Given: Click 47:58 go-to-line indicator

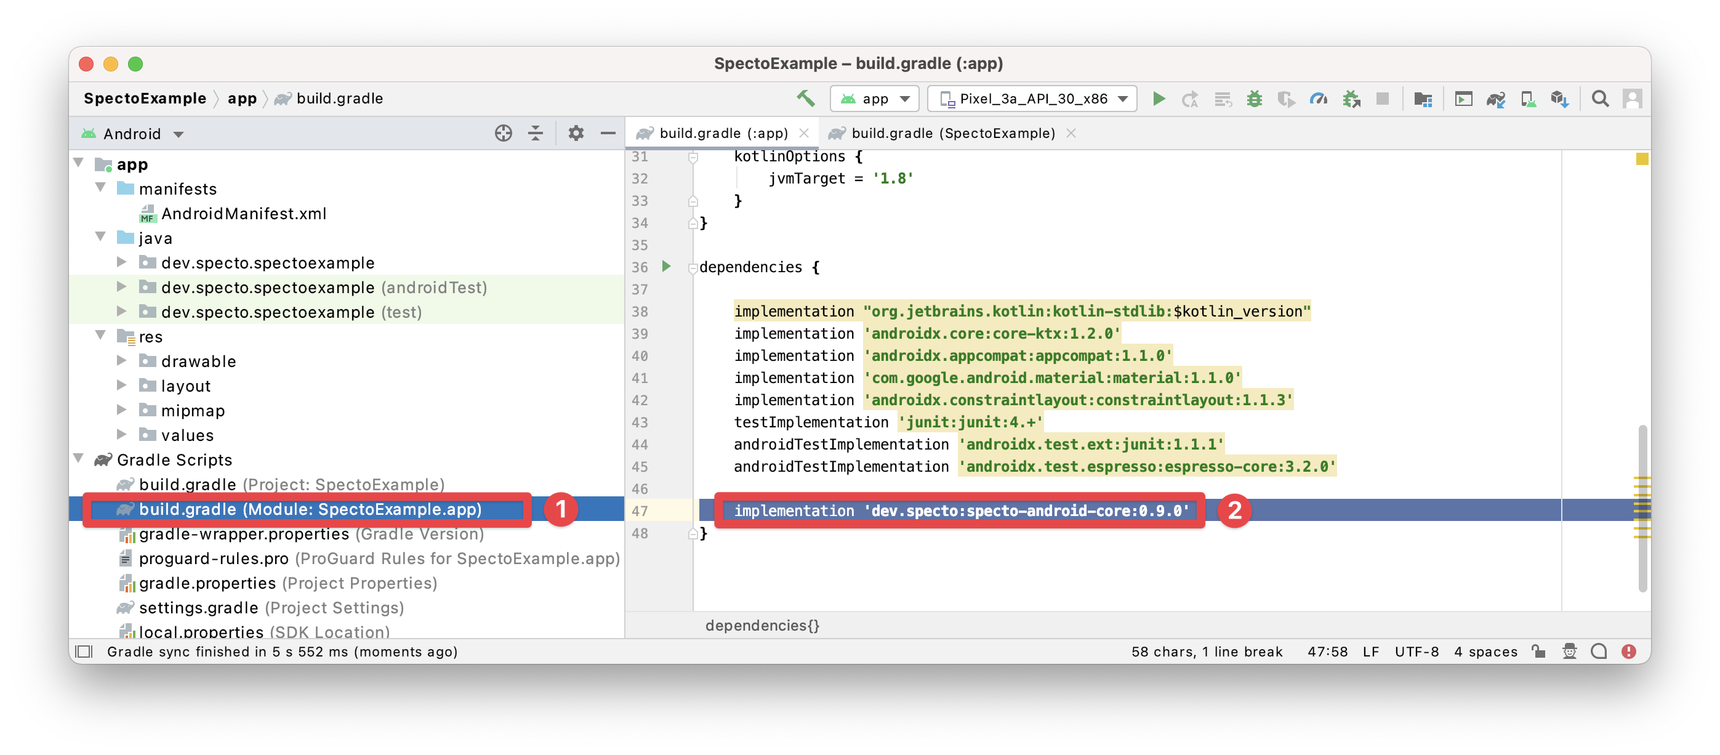Looking at the screenshot, I should click(1327, 652).
